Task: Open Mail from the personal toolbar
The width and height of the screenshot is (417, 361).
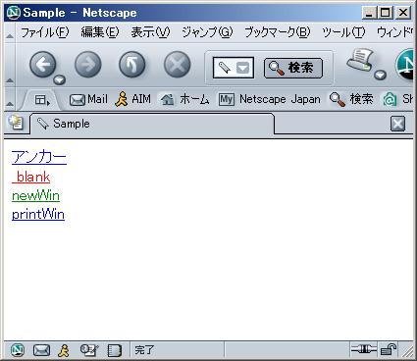Action: 88,99
